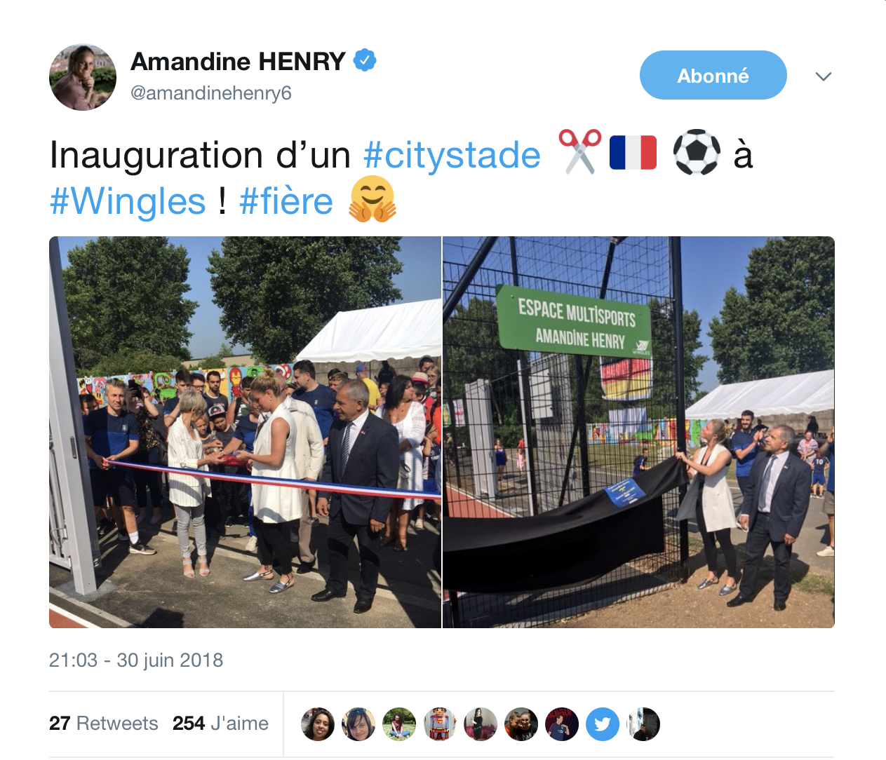Expand the tweet options chevron
Screen dimensions: 886x760
pos(824,76)
